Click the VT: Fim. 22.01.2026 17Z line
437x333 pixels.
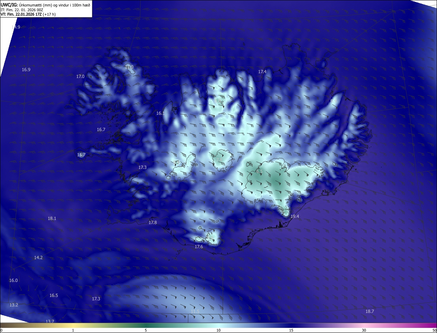pos(28,14)
